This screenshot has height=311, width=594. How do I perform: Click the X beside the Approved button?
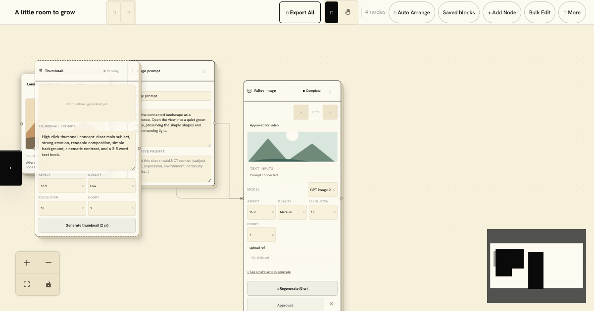[331, 304]
